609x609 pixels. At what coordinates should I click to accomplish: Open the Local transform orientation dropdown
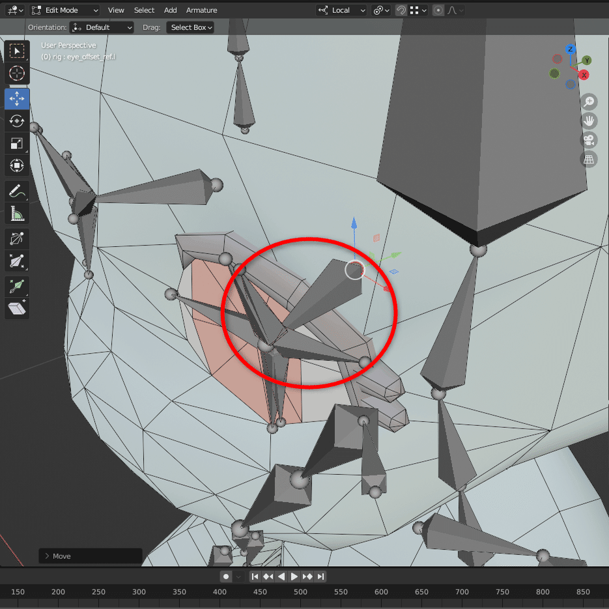click(x=341, y=10)
